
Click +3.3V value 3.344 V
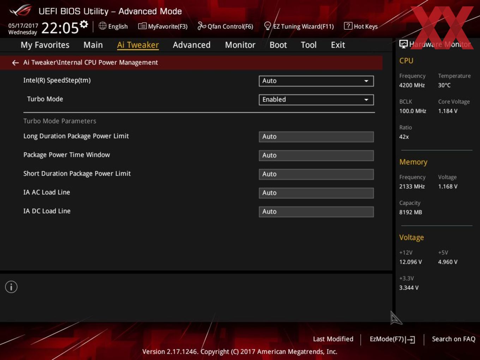[409, 288]
